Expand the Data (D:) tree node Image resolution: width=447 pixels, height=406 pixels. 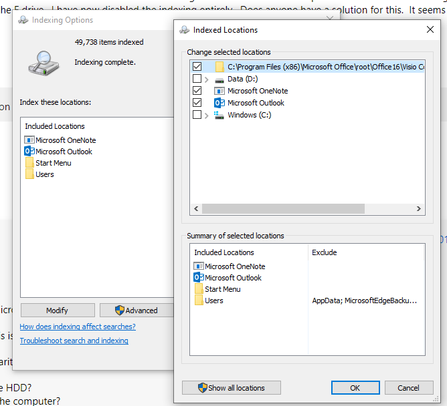pos(207,79)
